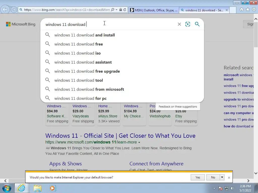Open 'Windows 11 - Official Site' result link
The width and height of the screenshot is (258, 193).
pyautogui.click(x=120, y=136)
